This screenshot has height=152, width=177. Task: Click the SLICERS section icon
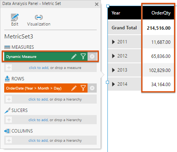click(7, 110)
